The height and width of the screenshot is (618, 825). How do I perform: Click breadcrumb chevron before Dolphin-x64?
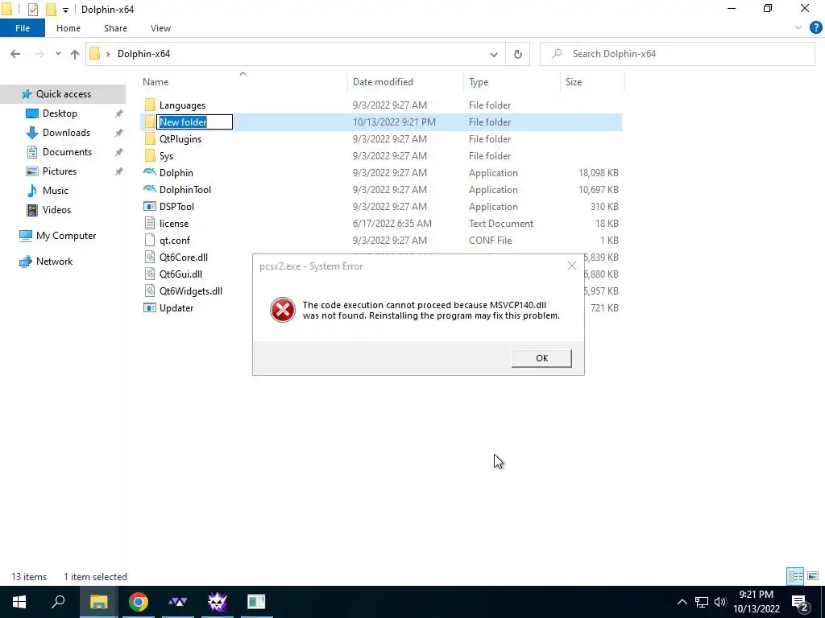[108, 54]
